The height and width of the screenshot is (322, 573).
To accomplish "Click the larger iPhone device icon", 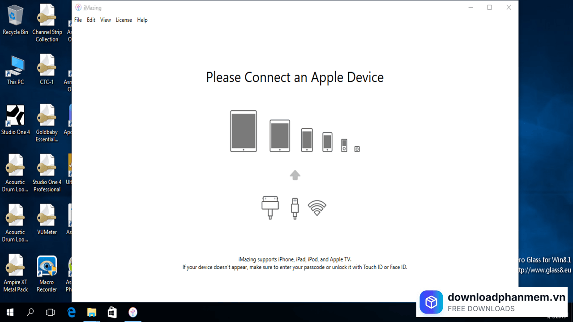I will [307, 140].
